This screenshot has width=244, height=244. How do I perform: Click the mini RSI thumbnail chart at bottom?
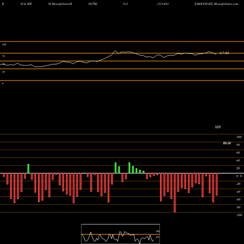pyautogui.click(x=121, y=234)
